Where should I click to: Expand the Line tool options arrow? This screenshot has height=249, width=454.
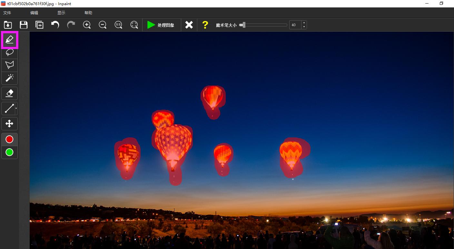coord(16,108)
